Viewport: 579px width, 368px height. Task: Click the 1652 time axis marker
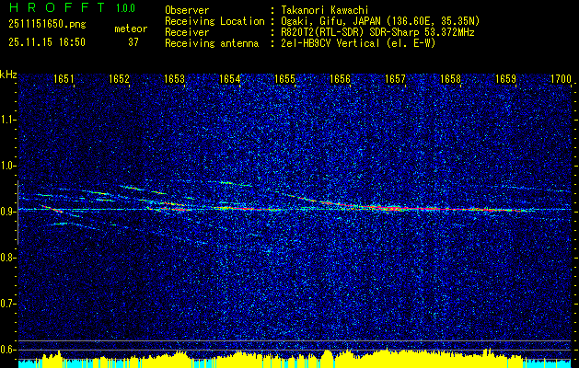point(119,79)
